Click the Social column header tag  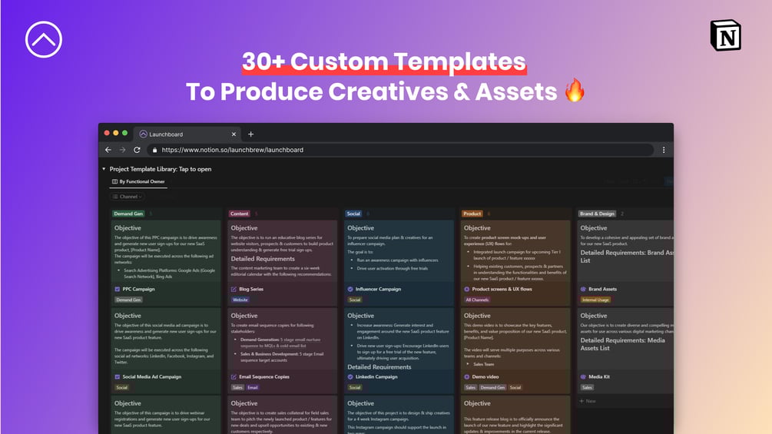click(x=353, y=214)
